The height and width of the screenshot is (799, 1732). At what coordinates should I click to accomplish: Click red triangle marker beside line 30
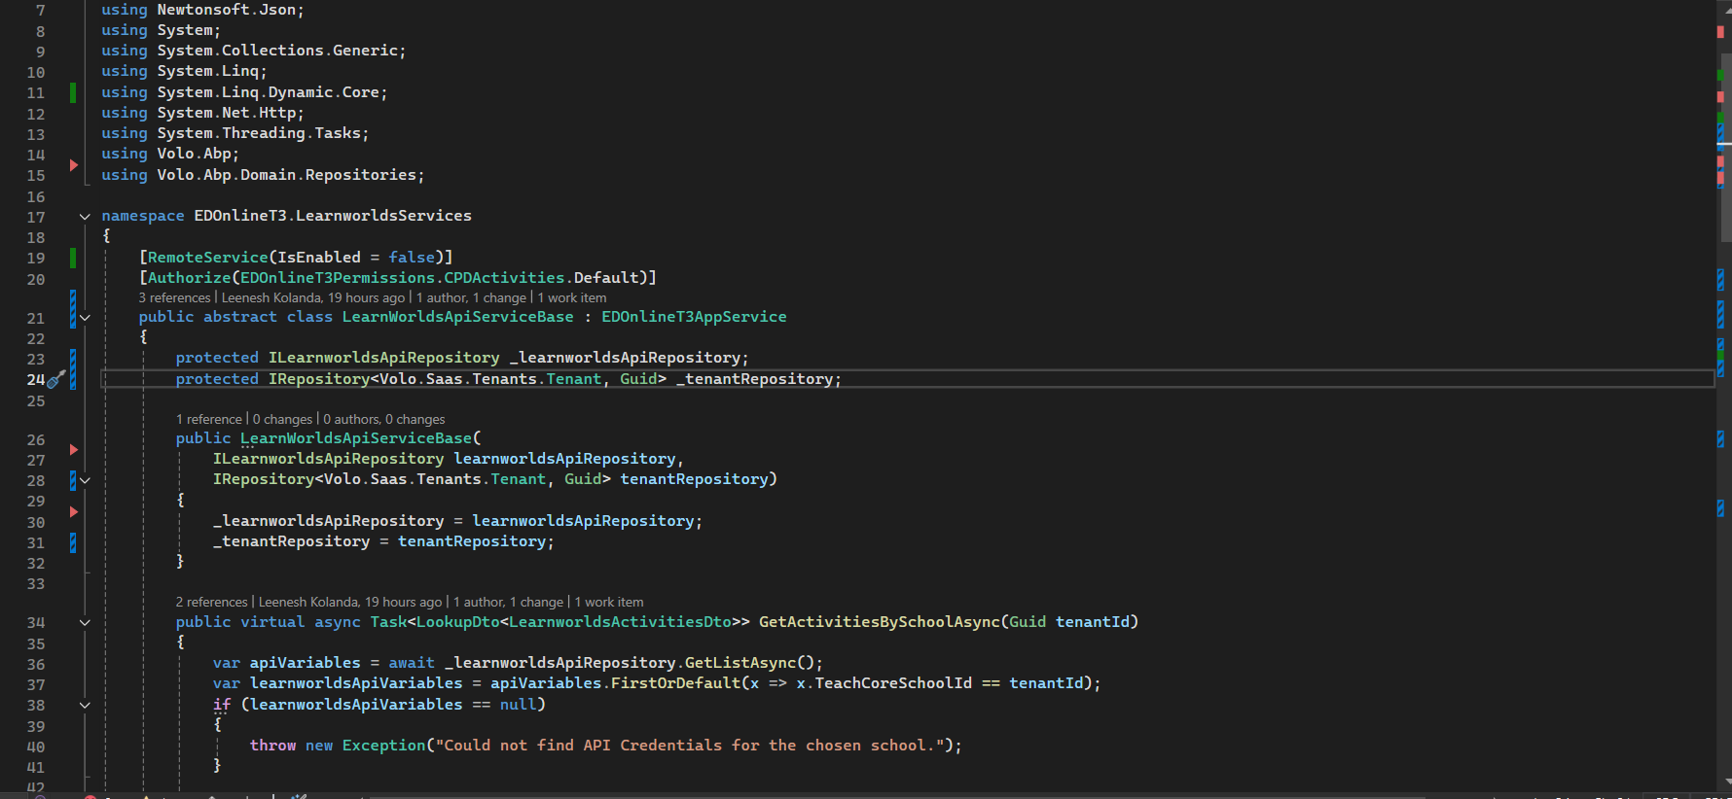73,511
